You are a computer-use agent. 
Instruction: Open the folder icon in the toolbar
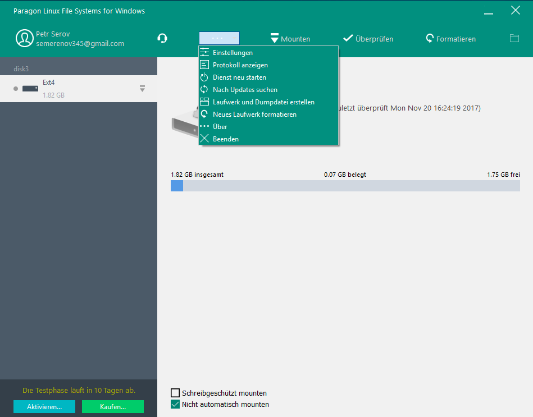pyautogui.click(x=514, y=38)
